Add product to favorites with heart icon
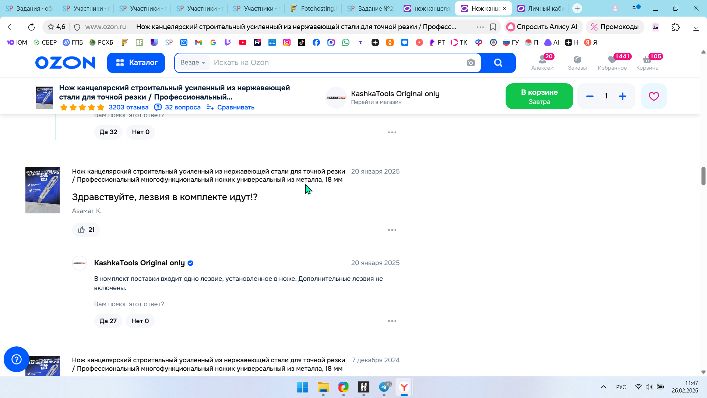 654,96
